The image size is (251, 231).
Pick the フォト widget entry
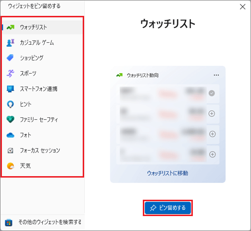42,135
